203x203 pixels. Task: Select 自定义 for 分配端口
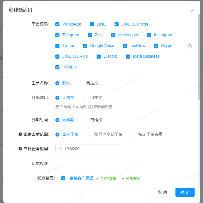click(85, 98)
